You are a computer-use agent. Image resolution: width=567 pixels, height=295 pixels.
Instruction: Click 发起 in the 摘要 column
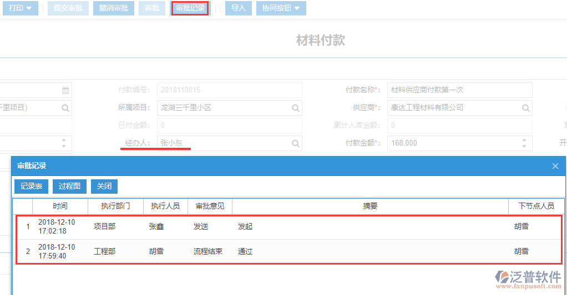coord(245,227)
